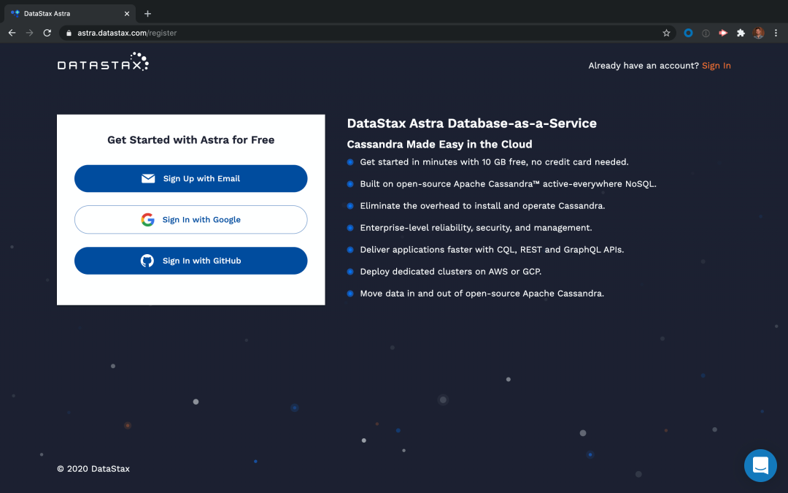Click the blue circle extension icon
The width and height of the screenshot is (788, 493).
click(689, 33)
